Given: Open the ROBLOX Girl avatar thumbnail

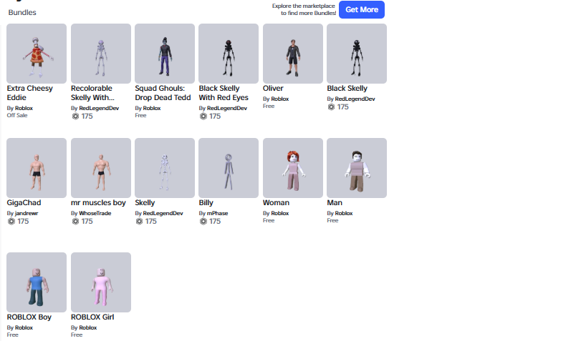Looking at the screenshot, I should (101, 282).
